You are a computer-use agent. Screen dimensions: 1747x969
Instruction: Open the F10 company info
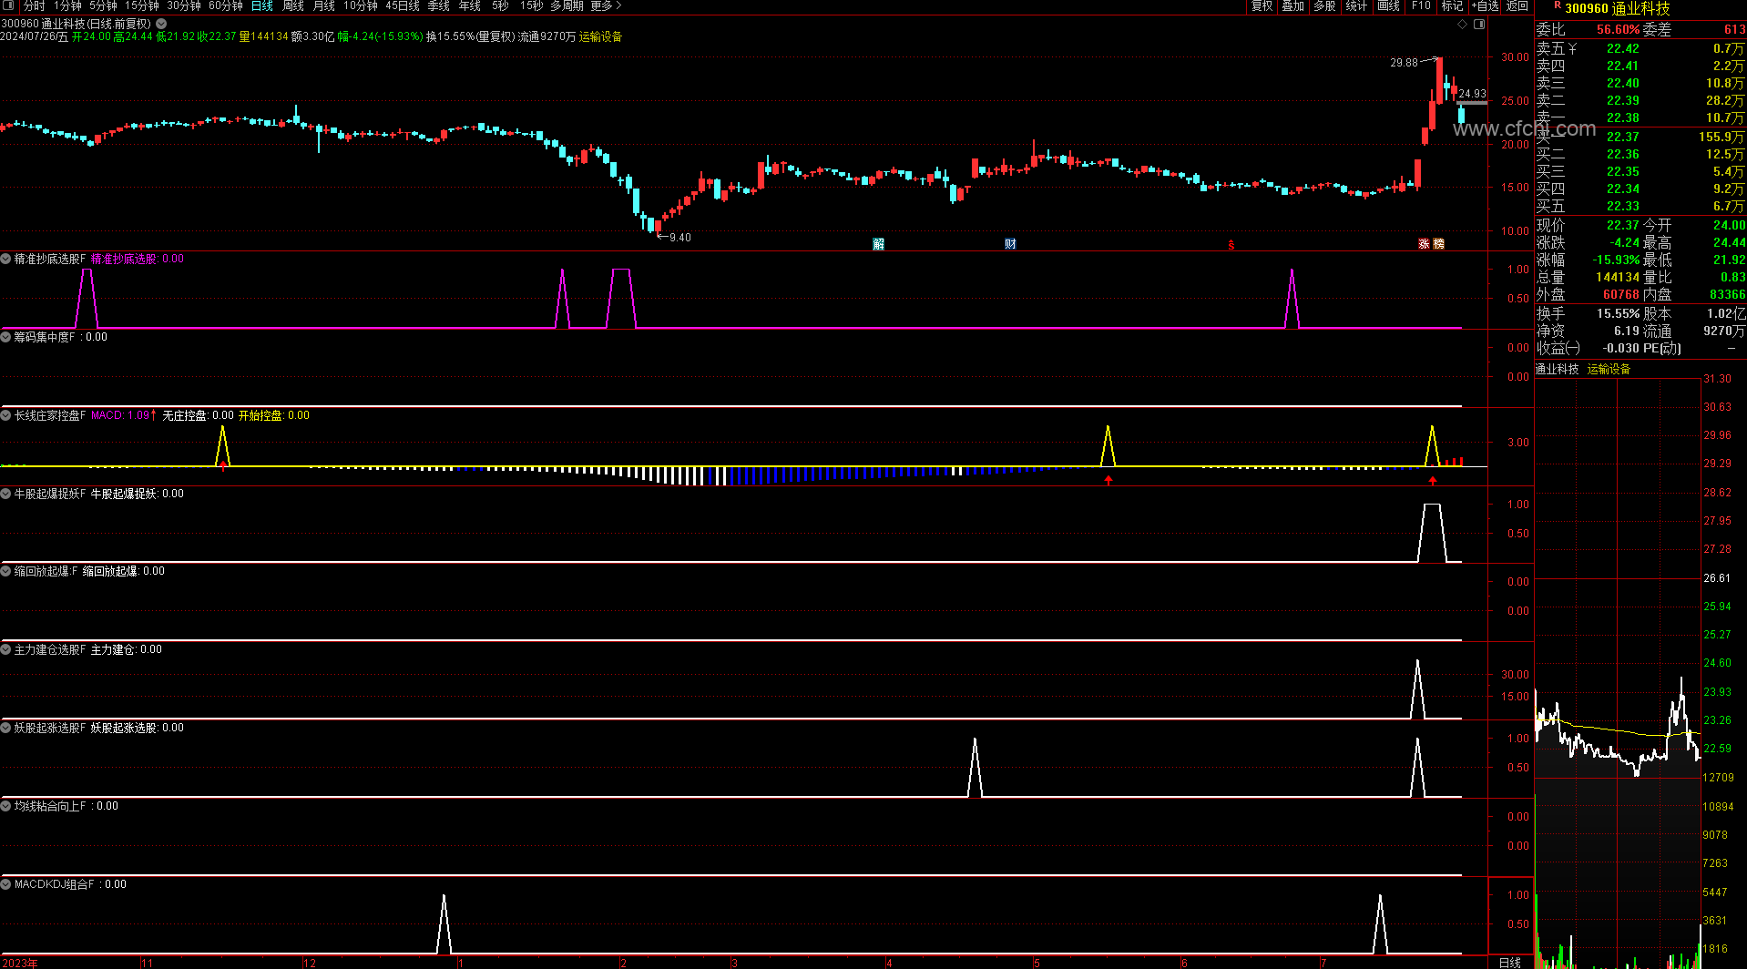[1421, 6]
